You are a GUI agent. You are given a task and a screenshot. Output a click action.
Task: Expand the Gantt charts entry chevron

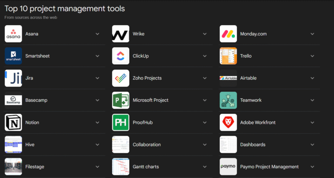click(205, 167)
